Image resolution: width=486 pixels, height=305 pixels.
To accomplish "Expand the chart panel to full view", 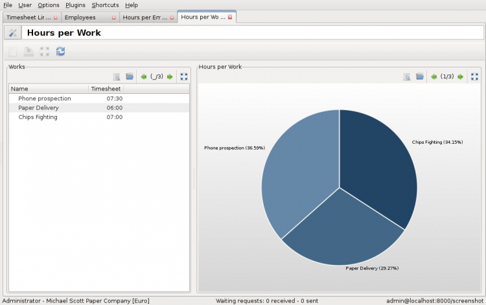I will tap(474, 77).
